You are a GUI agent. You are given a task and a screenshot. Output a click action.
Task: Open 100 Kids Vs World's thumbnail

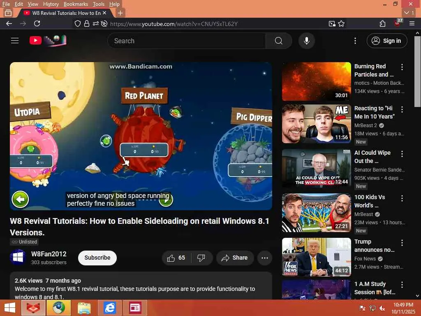click(316, 213)
